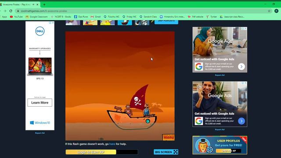Click the Google logo in top ad

pos(199,66)
